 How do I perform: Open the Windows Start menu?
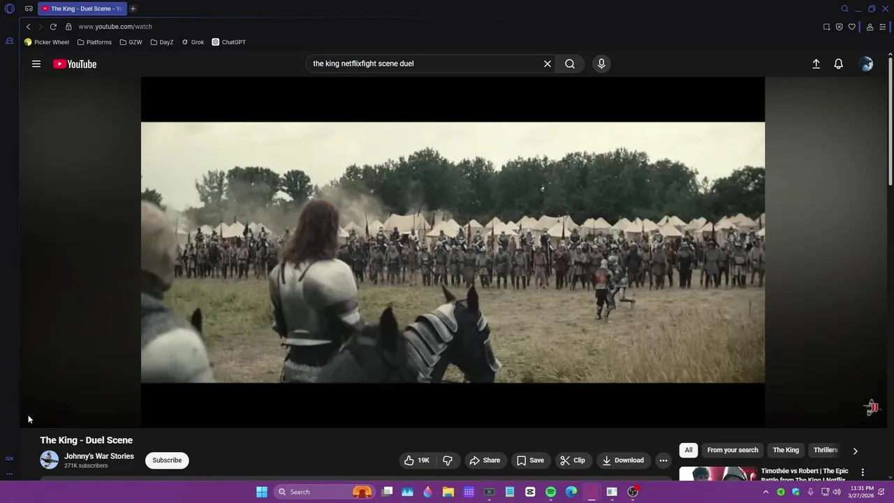262,492
